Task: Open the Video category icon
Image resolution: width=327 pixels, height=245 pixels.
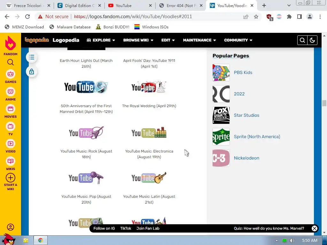Action: (11, 144)
